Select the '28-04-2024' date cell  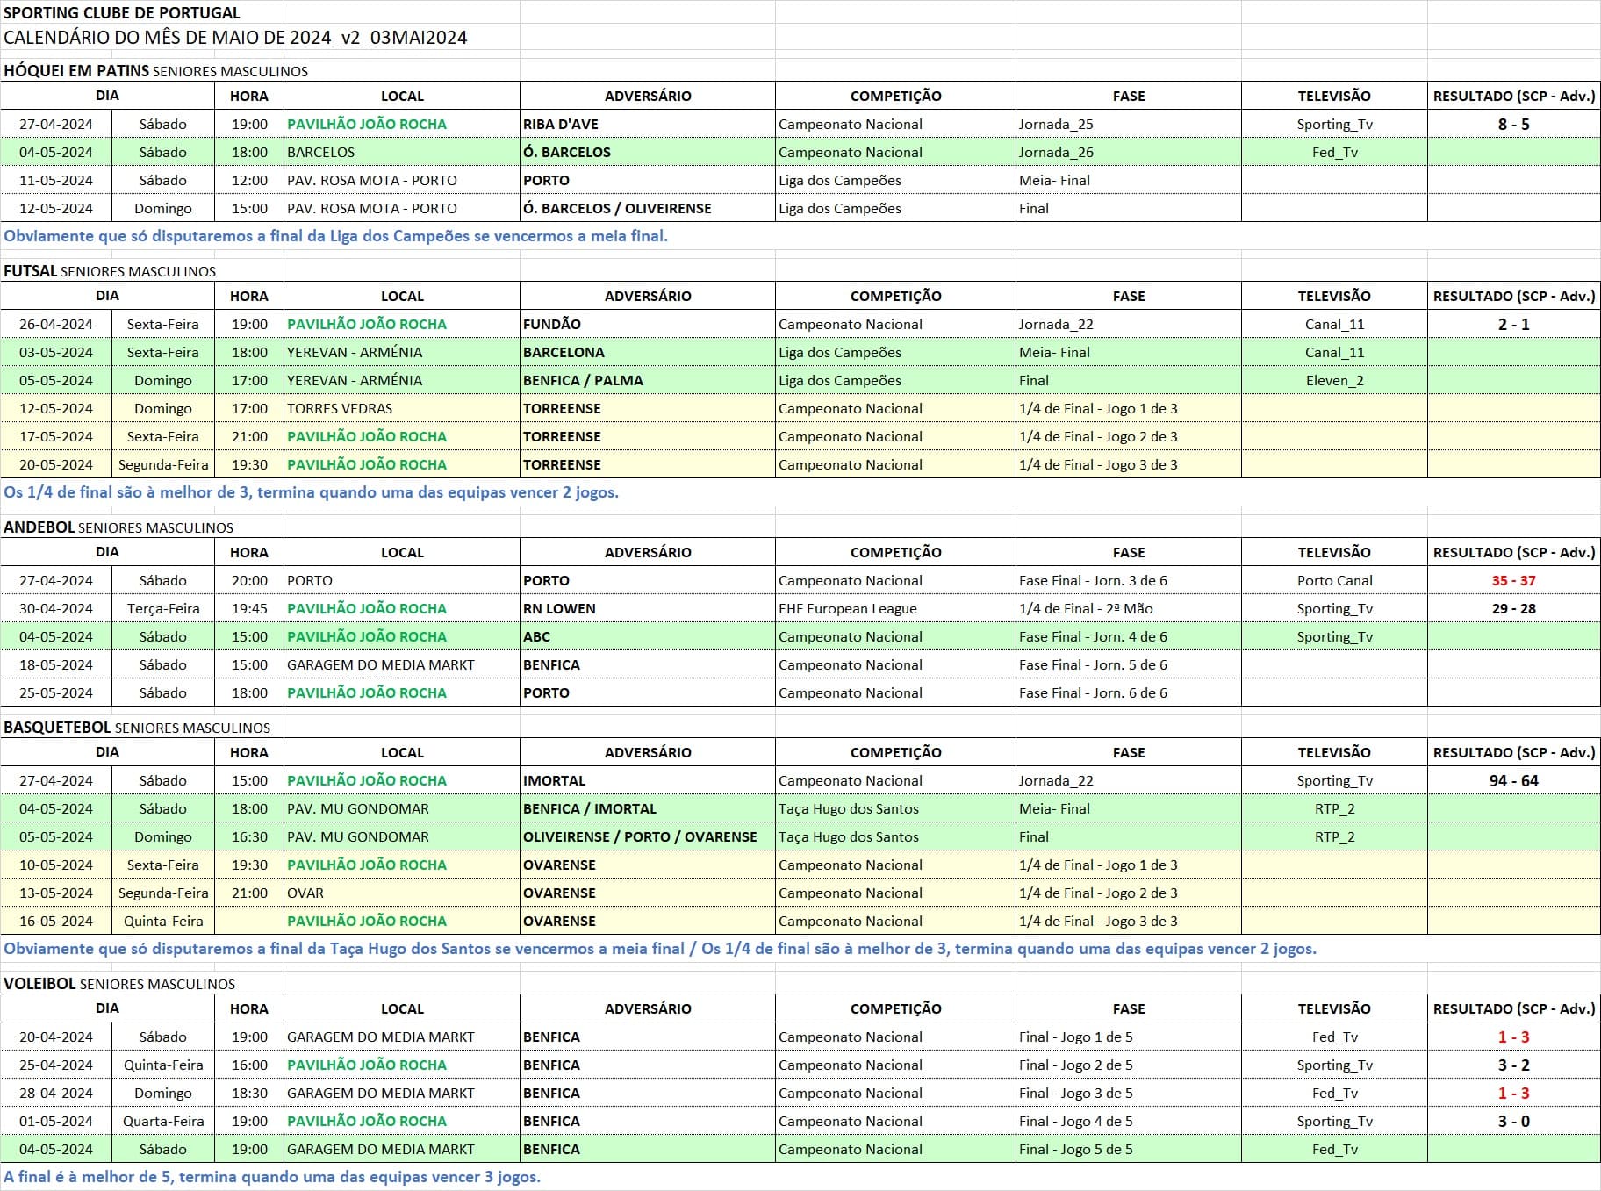(56, 1093)
